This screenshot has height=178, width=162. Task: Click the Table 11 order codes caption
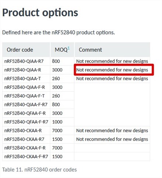39,169
